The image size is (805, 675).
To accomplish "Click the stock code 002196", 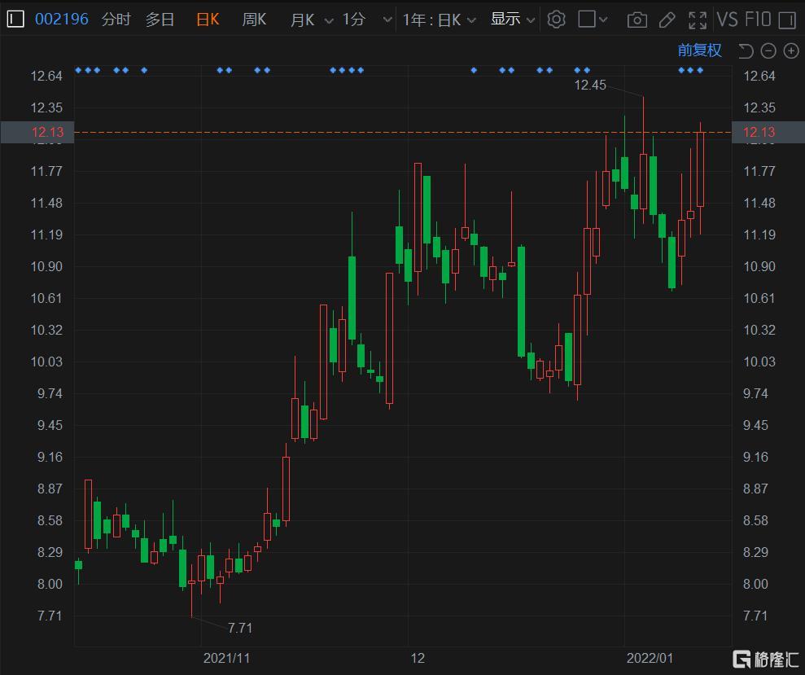I will pyautogui.click(x=62, y=20).
